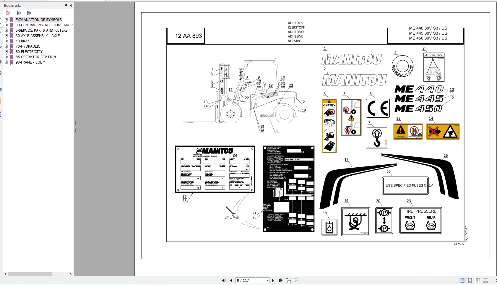Click the ME 450 80V S3 / US model text

tap(428, 38)
